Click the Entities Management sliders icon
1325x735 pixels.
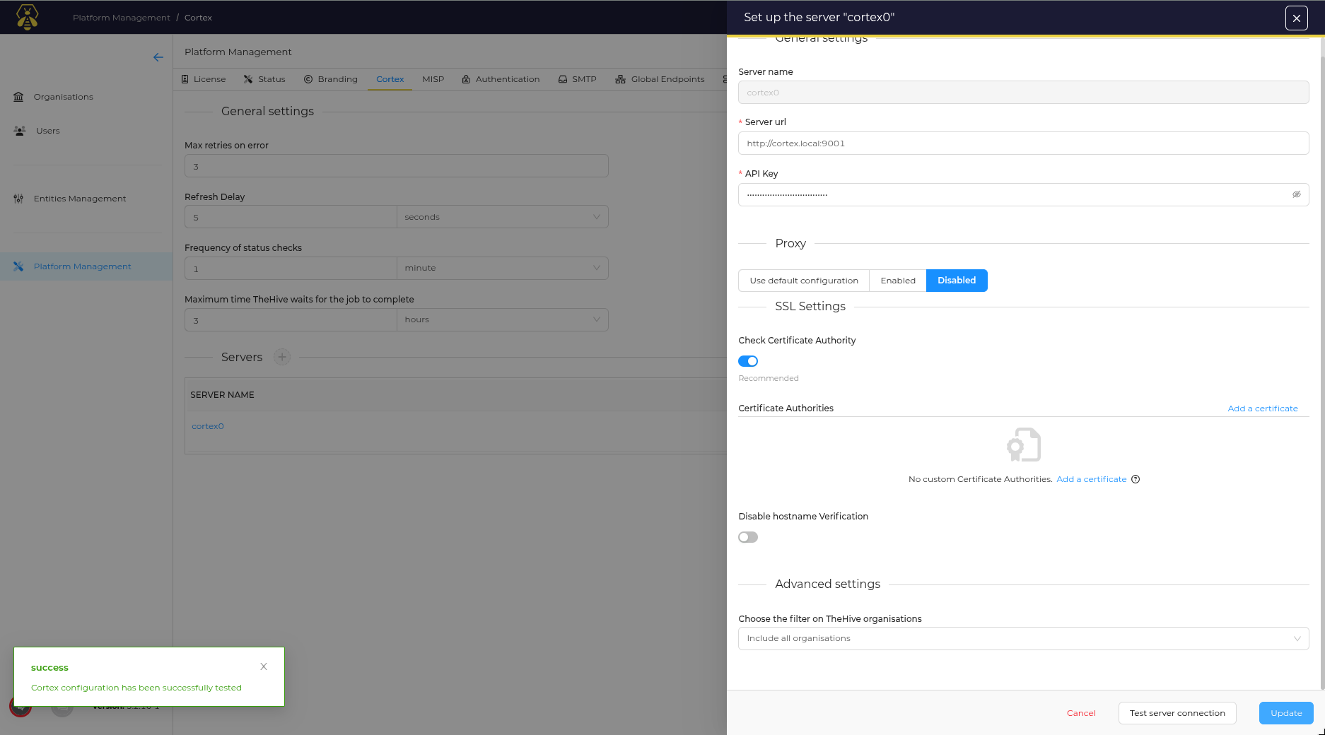[x=18, y=199]
